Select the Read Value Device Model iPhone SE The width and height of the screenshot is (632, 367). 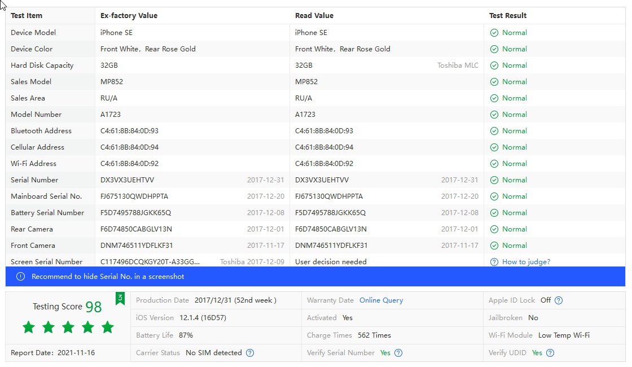pyautogui.click(x=311, y=33)
